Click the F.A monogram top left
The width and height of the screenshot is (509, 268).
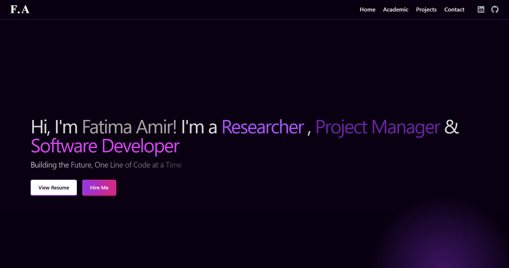[x=20, y=10]
